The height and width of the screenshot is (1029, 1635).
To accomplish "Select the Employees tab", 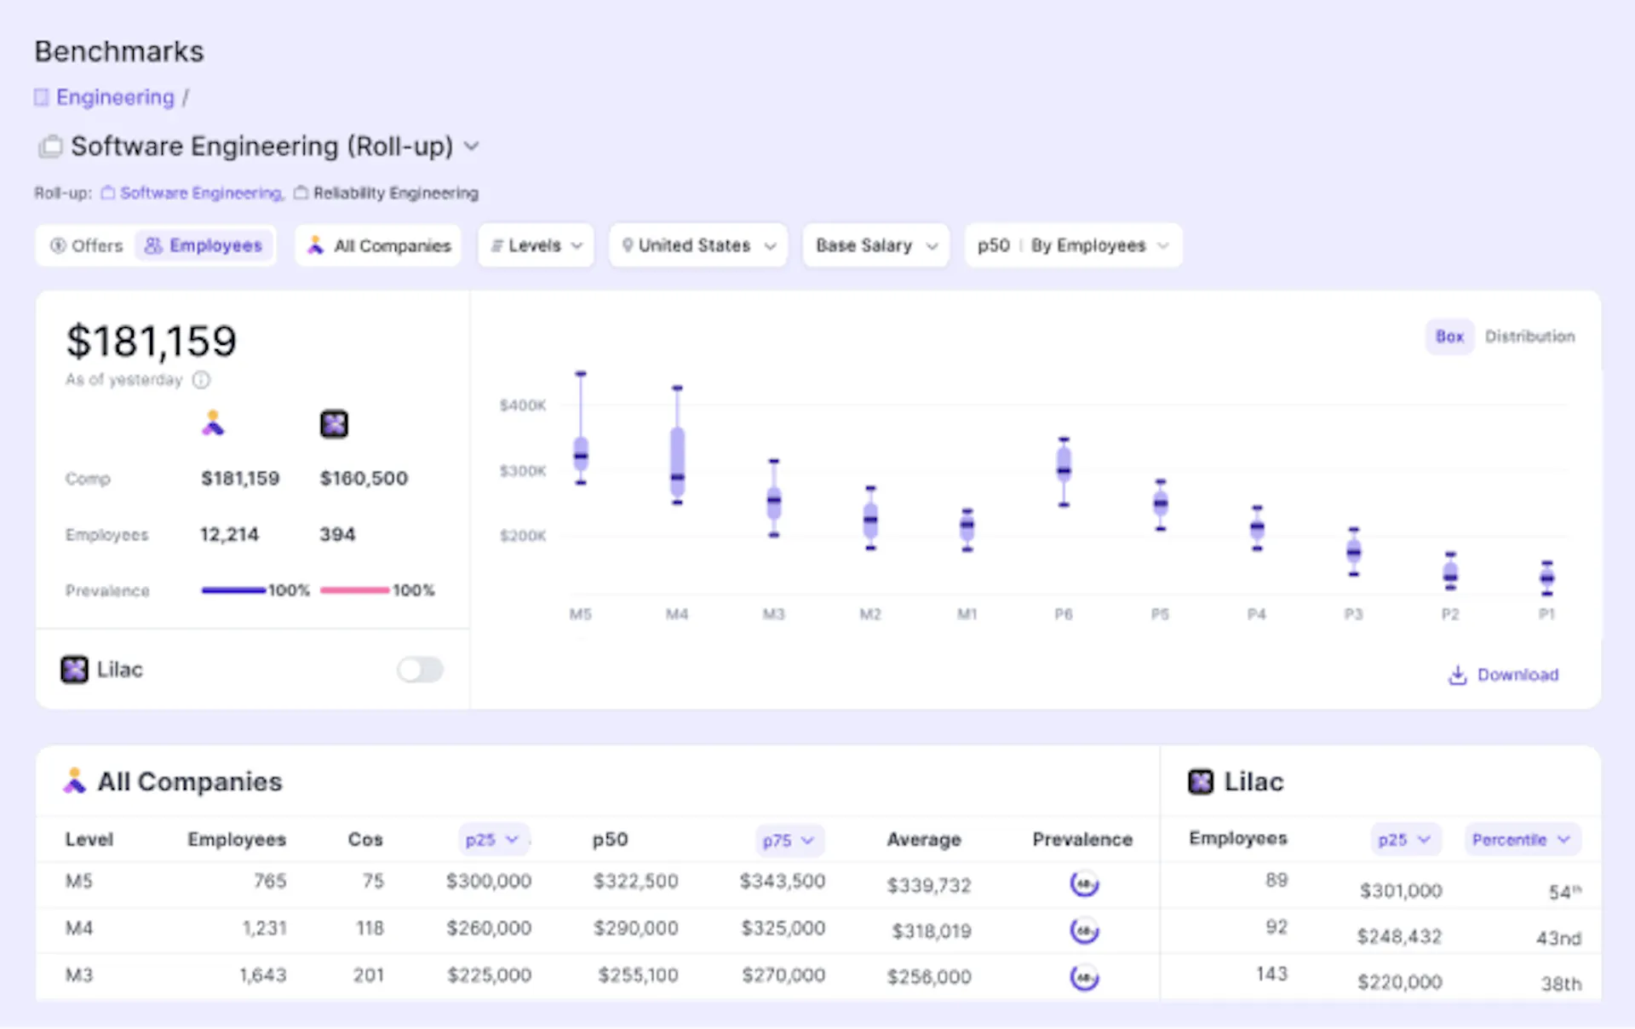I will (x=204, y=246).
